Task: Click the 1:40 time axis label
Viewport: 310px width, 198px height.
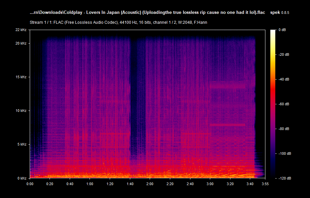Action: [x=130, y=184]
